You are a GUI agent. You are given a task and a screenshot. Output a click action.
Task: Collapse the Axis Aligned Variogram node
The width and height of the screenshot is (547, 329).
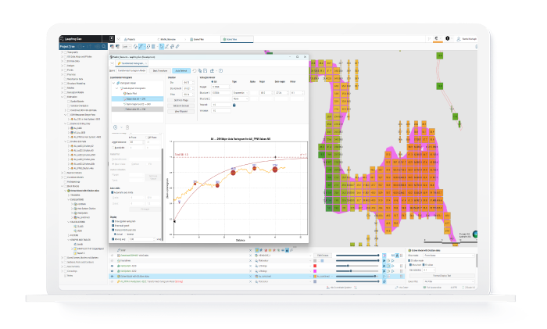[x=117, y=88]
